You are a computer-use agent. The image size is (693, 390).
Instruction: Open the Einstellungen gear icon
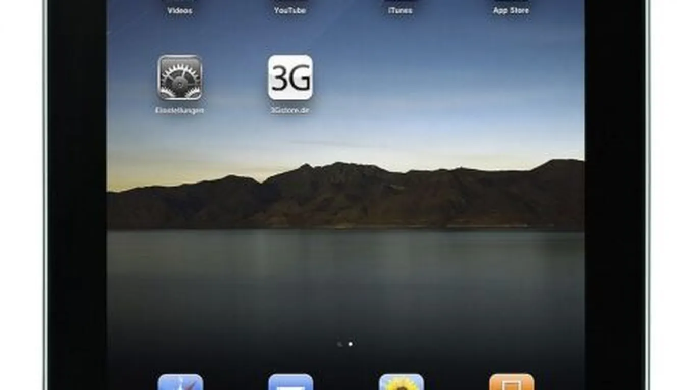click(x=180, y=77)
